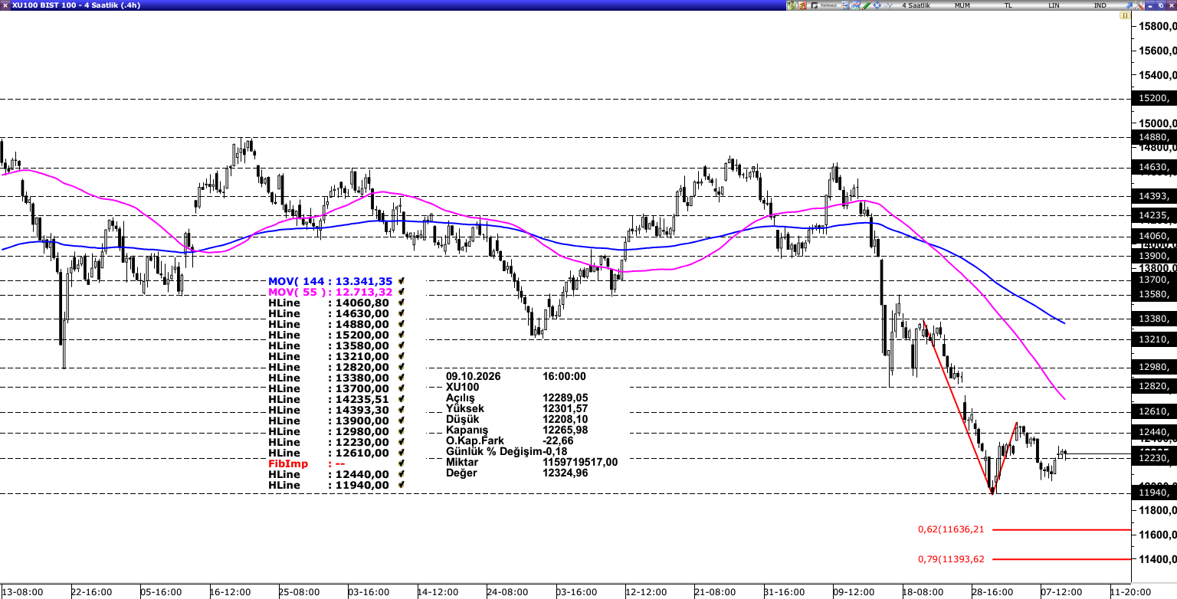
Task: Click the Miktar value 1159719517,00
Action: pyautogui.click(x=580, y=463)
